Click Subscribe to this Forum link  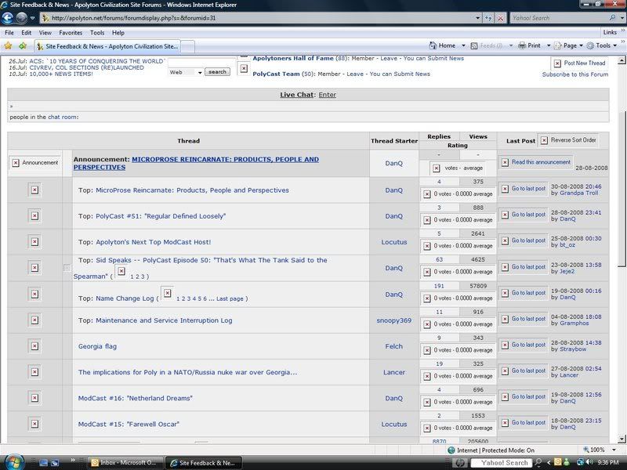tap(575, 74)
